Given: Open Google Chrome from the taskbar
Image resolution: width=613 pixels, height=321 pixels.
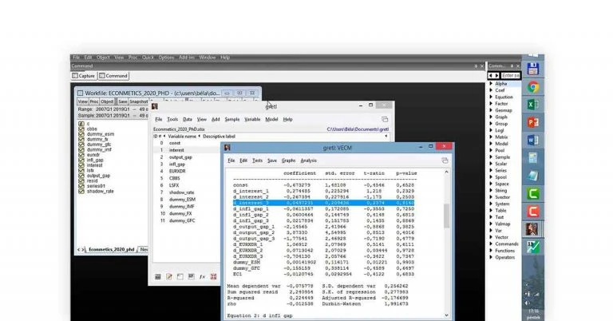Looking at the screenshot, I should pos(533,87).
